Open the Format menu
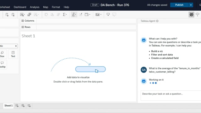This screenshot has width=201, height=113. pos(56,7)
